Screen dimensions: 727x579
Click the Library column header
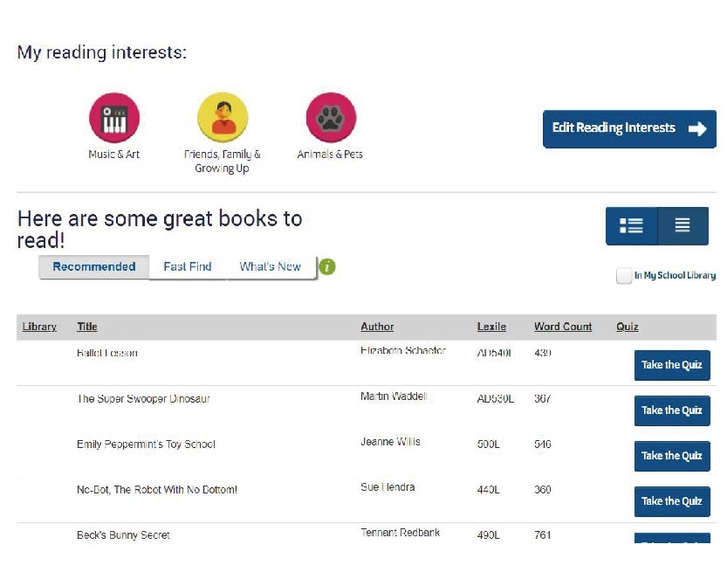[39, 327]
